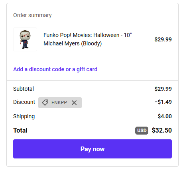Open Add a discount code or gift card
The height and width of the screenshot is (170, 183).
pos(55,69)
